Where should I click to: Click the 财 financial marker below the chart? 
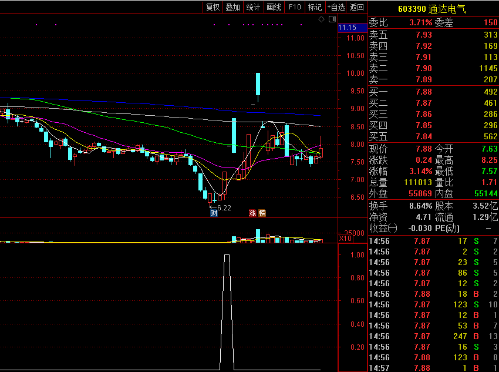pyautogui.click(x=214, y=213)
